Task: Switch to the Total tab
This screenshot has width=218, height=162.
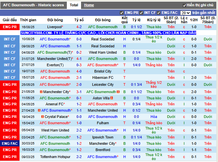Action: [x=74, y=5]
